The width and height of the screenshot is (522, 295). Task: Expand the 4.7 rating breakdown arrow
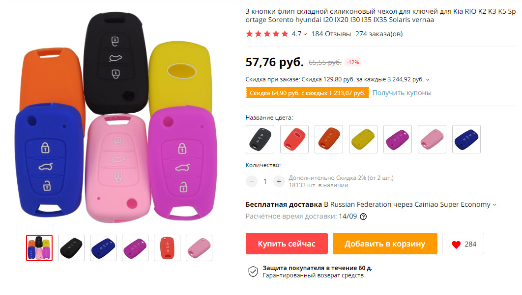[x=305, y=34]
